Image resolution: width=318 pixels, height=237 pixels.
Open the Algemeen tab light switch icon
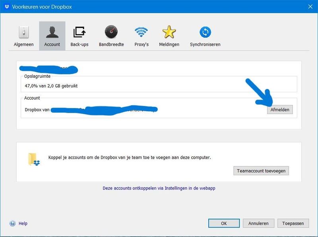pyautogui.click(x=24, y=32)
